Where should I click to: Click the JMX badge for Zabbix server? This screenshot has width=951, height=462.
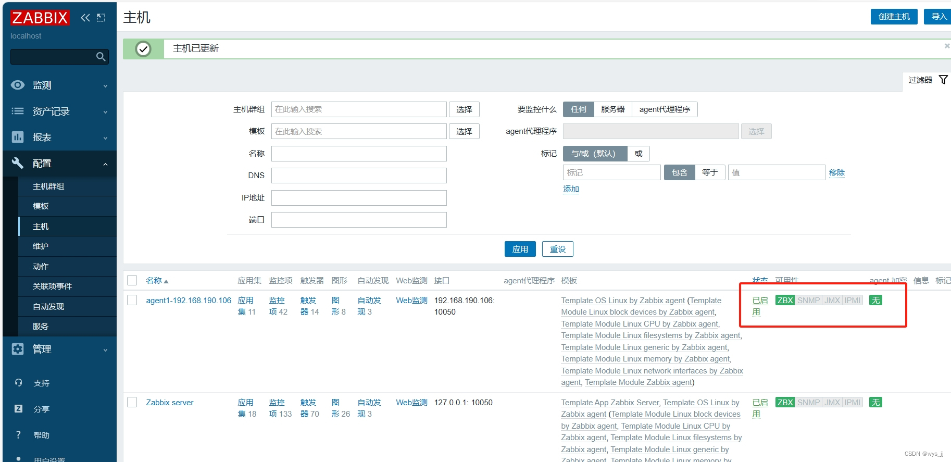pyautogui.click(x=832, y=402)
